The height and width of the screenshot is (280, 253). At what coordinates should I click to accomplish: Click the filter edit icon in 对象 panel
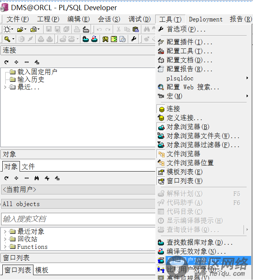[47, 178]
